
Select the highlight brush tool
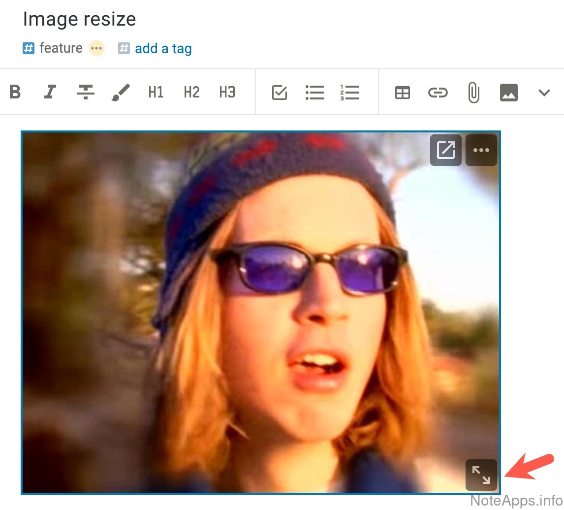[121, 92]
